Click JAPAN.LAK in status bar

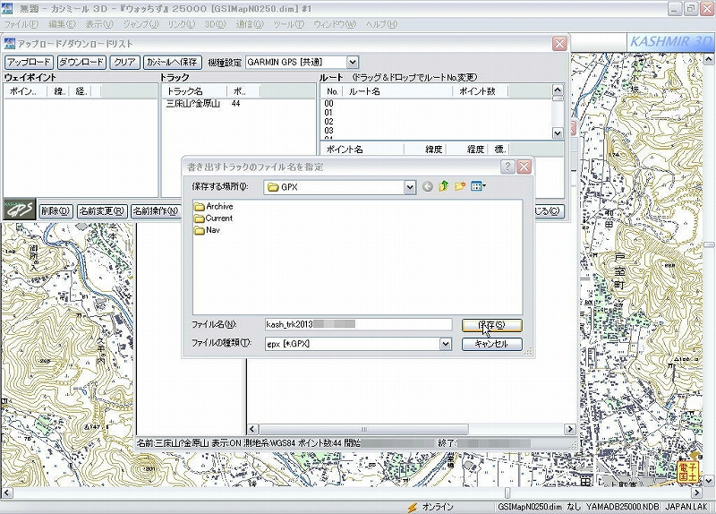click(x=686, y=507)
